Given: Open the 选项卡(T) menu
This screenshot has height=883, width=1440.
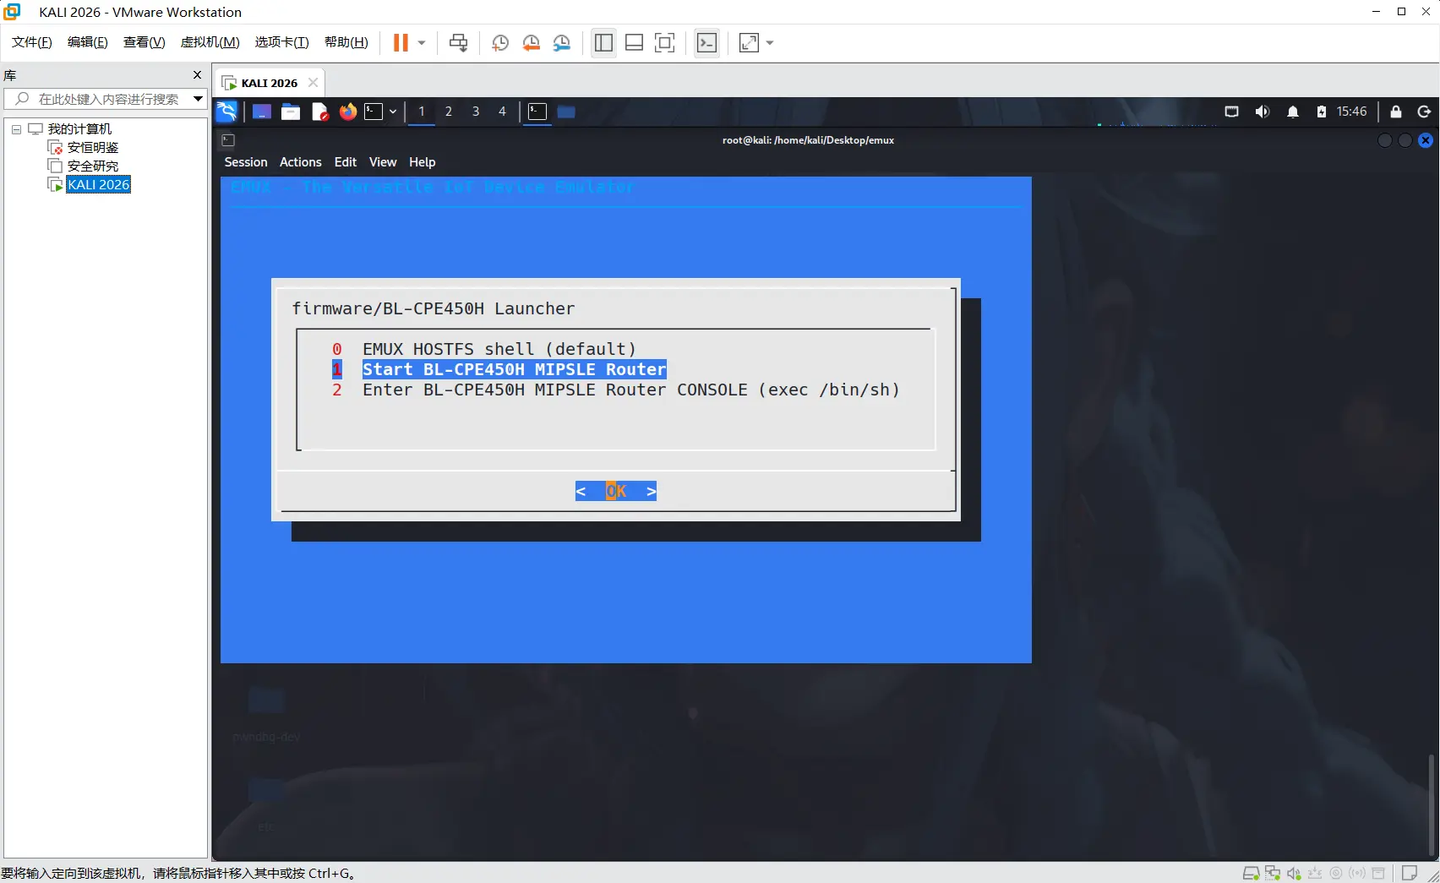Looking at the screenshot, I should point(282,42).
